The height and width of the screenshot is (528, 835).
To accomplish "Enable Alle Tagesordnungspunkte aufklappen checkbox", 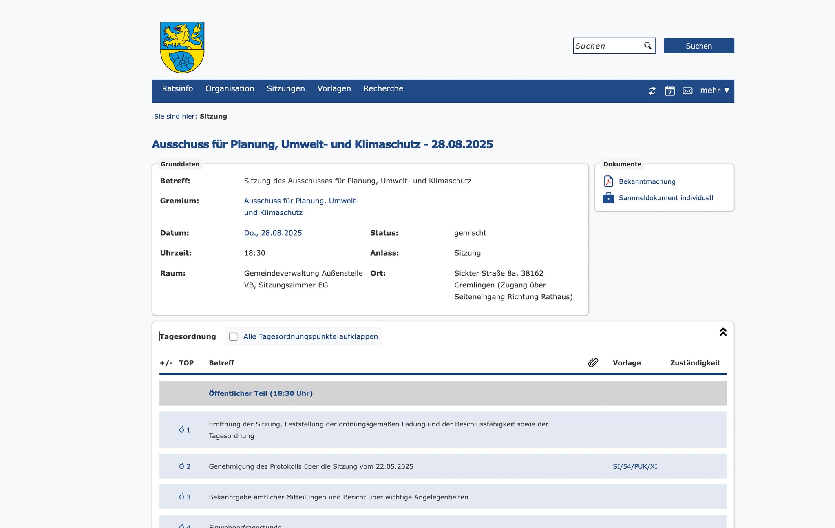I will (233, 336).
